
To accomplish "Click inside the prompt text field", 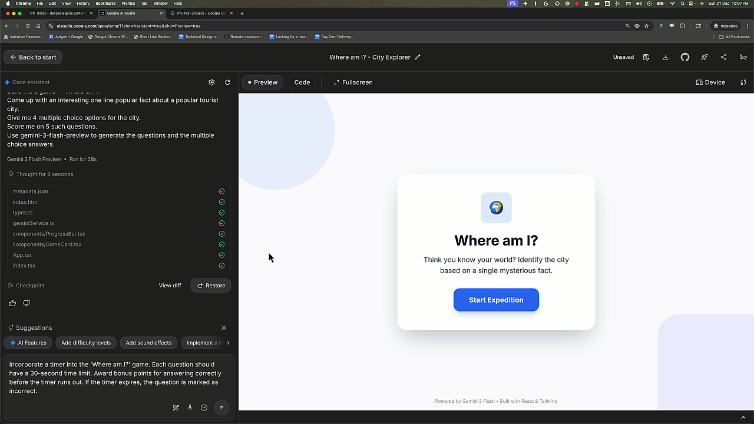I will [x=118, y=377].
